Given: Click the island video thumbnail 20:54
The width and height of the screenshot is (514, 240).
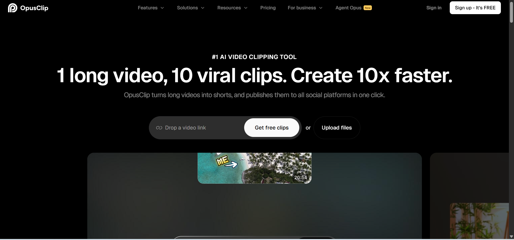Looking at the screenshot, I should pos(255,168).
